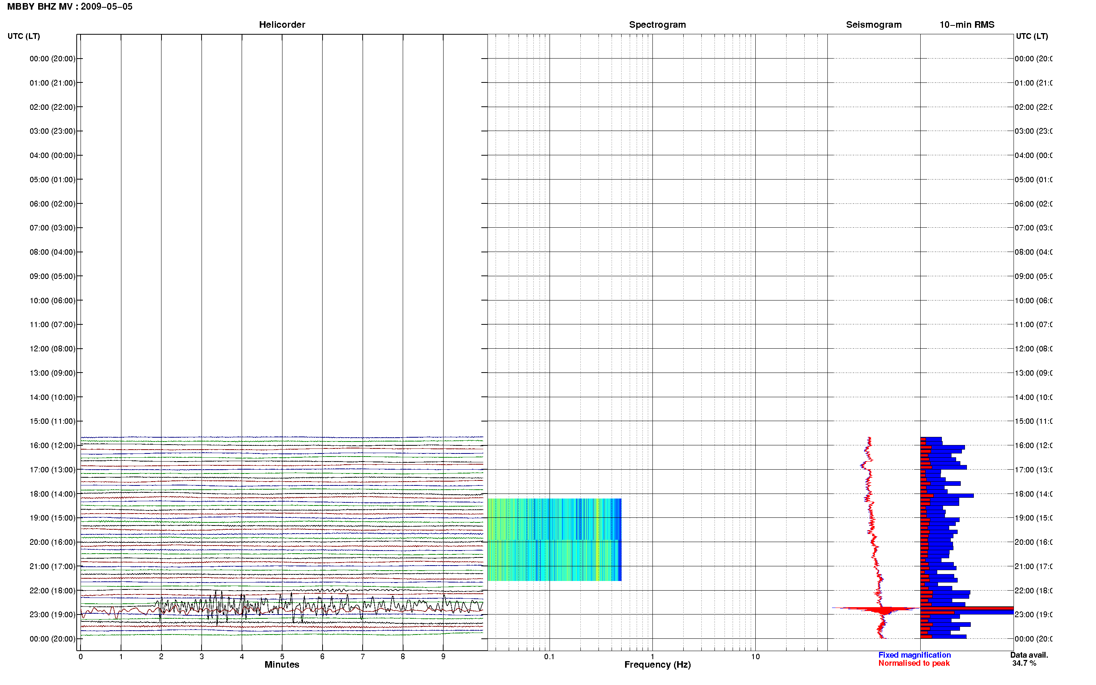Click the blue RMS bar just below 18:00
This screenshot has height=685, width=1096.
(946, 495)
